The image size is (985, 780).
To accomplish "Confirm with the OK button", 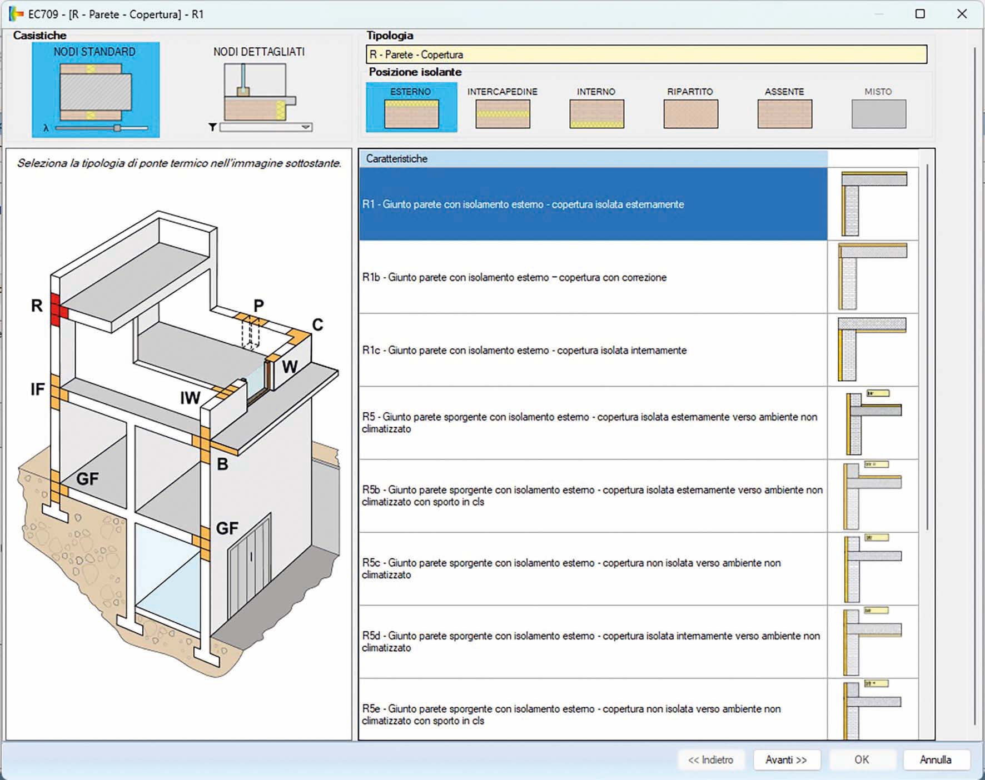I will tap(862, 759).
